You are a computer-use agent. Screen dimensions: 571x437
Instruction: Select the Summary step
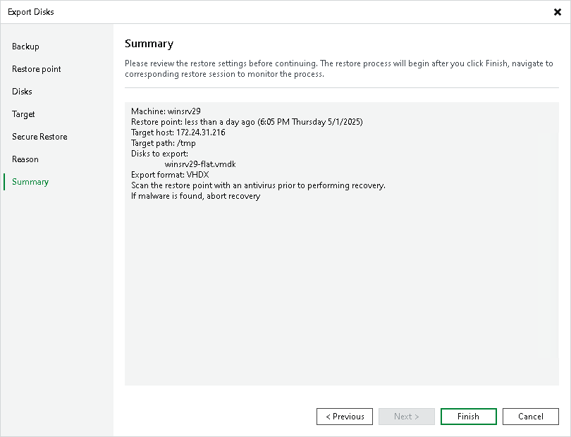pyautogui.click(x=30, y=182)
